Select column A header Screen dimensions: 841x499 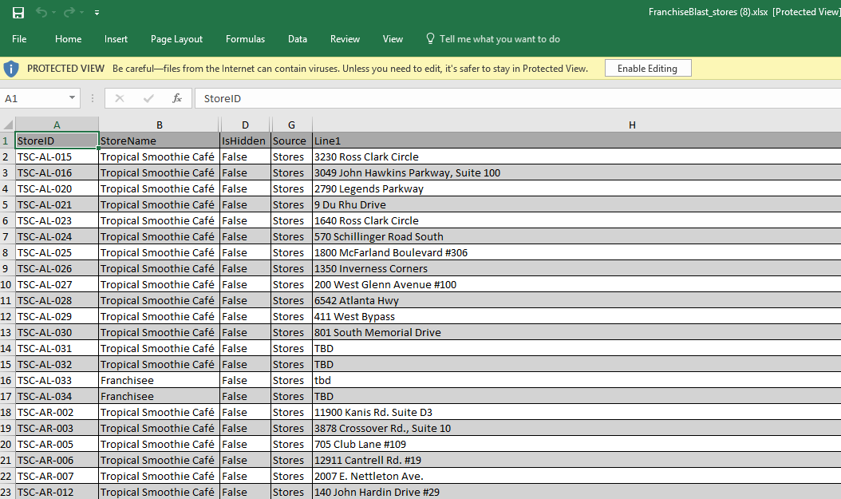[57, 125]
